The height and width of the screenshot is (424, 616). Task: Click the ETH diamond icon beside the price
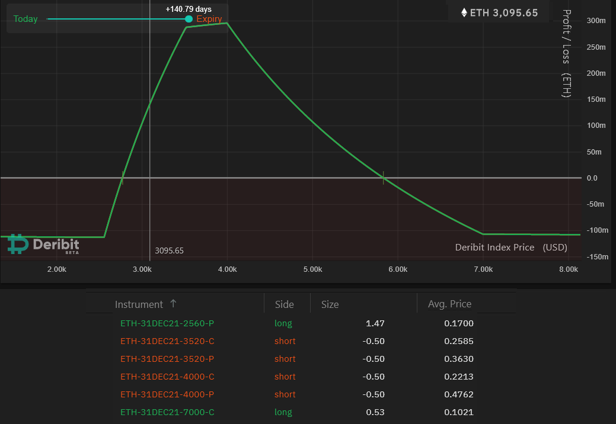tap(464, 12)
